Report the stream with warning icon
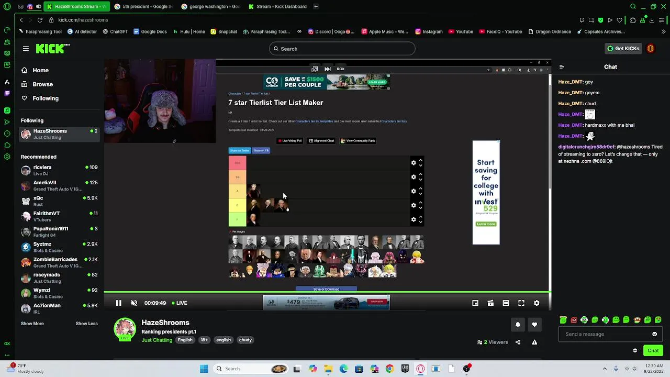670x377 pixels. click(534, 342)
